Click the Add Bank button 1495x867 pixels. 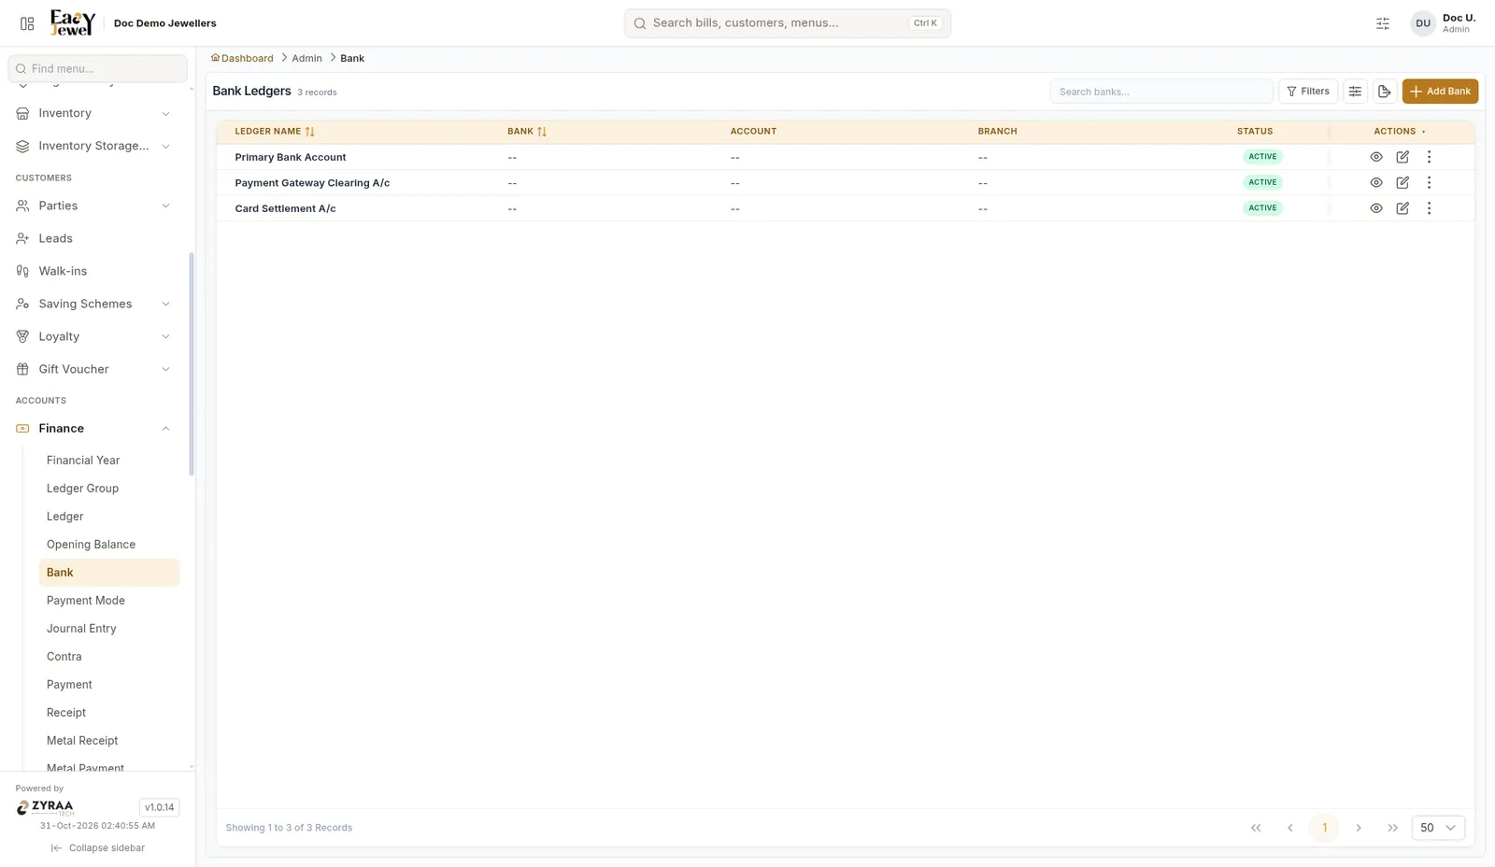(x=1440, y=92)
